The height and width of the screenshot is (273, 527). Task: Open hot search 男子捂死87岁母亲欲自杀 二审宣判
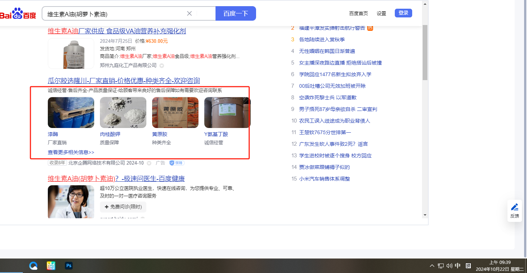coord(338,109)
